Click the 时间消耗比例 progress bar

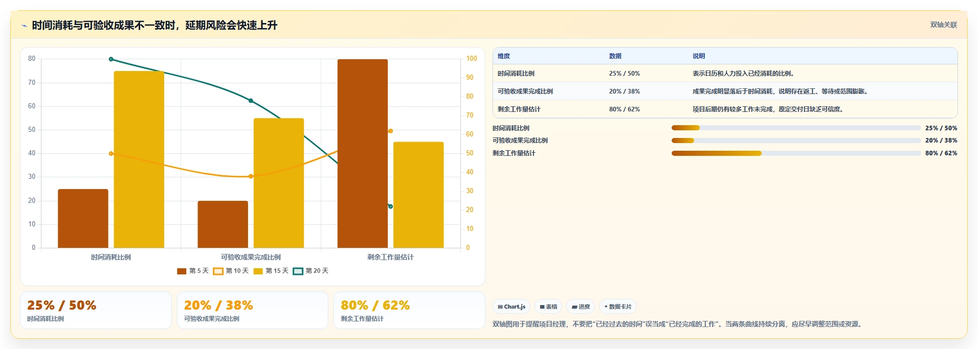tap(796, 128)
